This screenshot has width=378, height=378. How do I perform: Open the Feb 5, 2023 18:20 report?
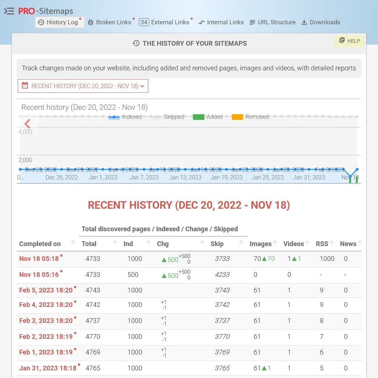pyautogui.click(x=46, y=290)
